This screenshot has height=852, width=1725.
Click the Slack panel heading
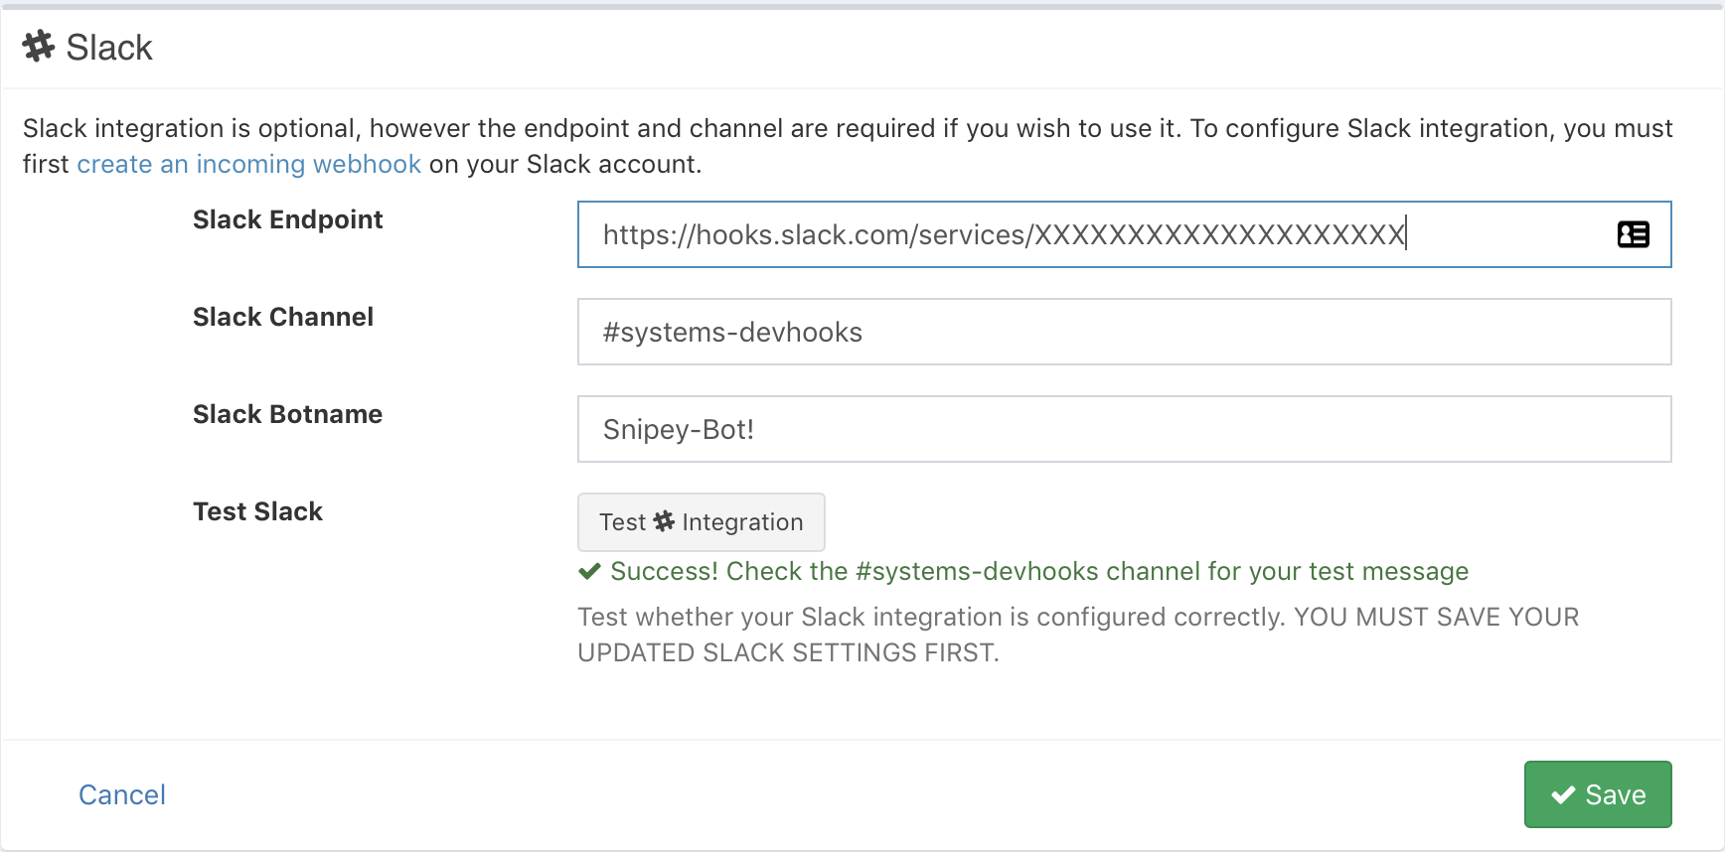point(109,47)
